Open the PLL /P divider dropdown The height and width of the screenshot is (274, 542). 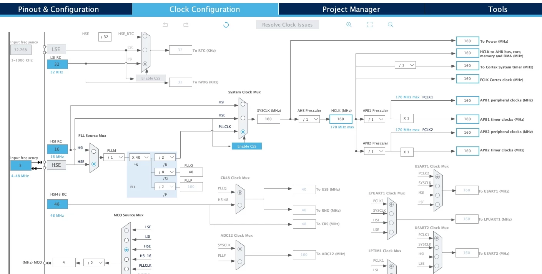click(165, 186)
